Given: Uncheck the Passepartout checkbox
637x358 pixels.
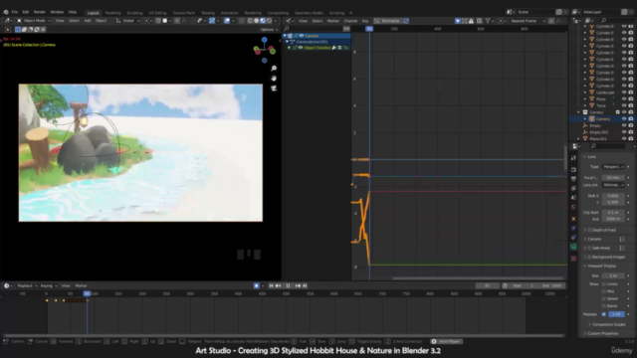Looking at the screenshot, I should [x=604, y=314].
